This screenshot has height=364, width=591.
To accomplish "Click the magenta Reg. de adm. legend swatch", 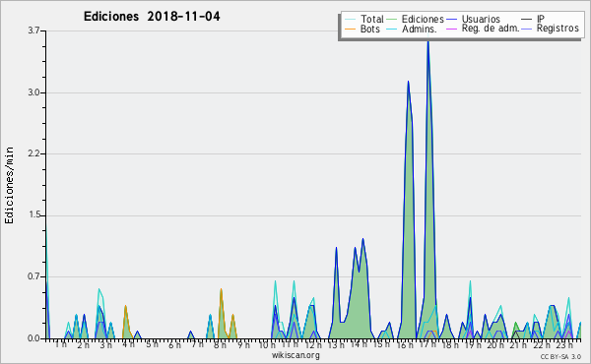I will click(451, 29).
